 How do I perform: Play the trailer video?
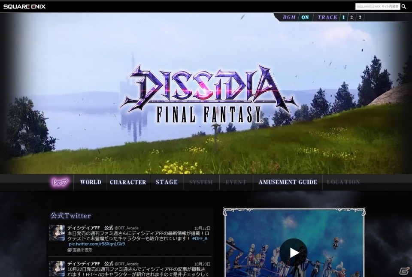pos(294,252)
